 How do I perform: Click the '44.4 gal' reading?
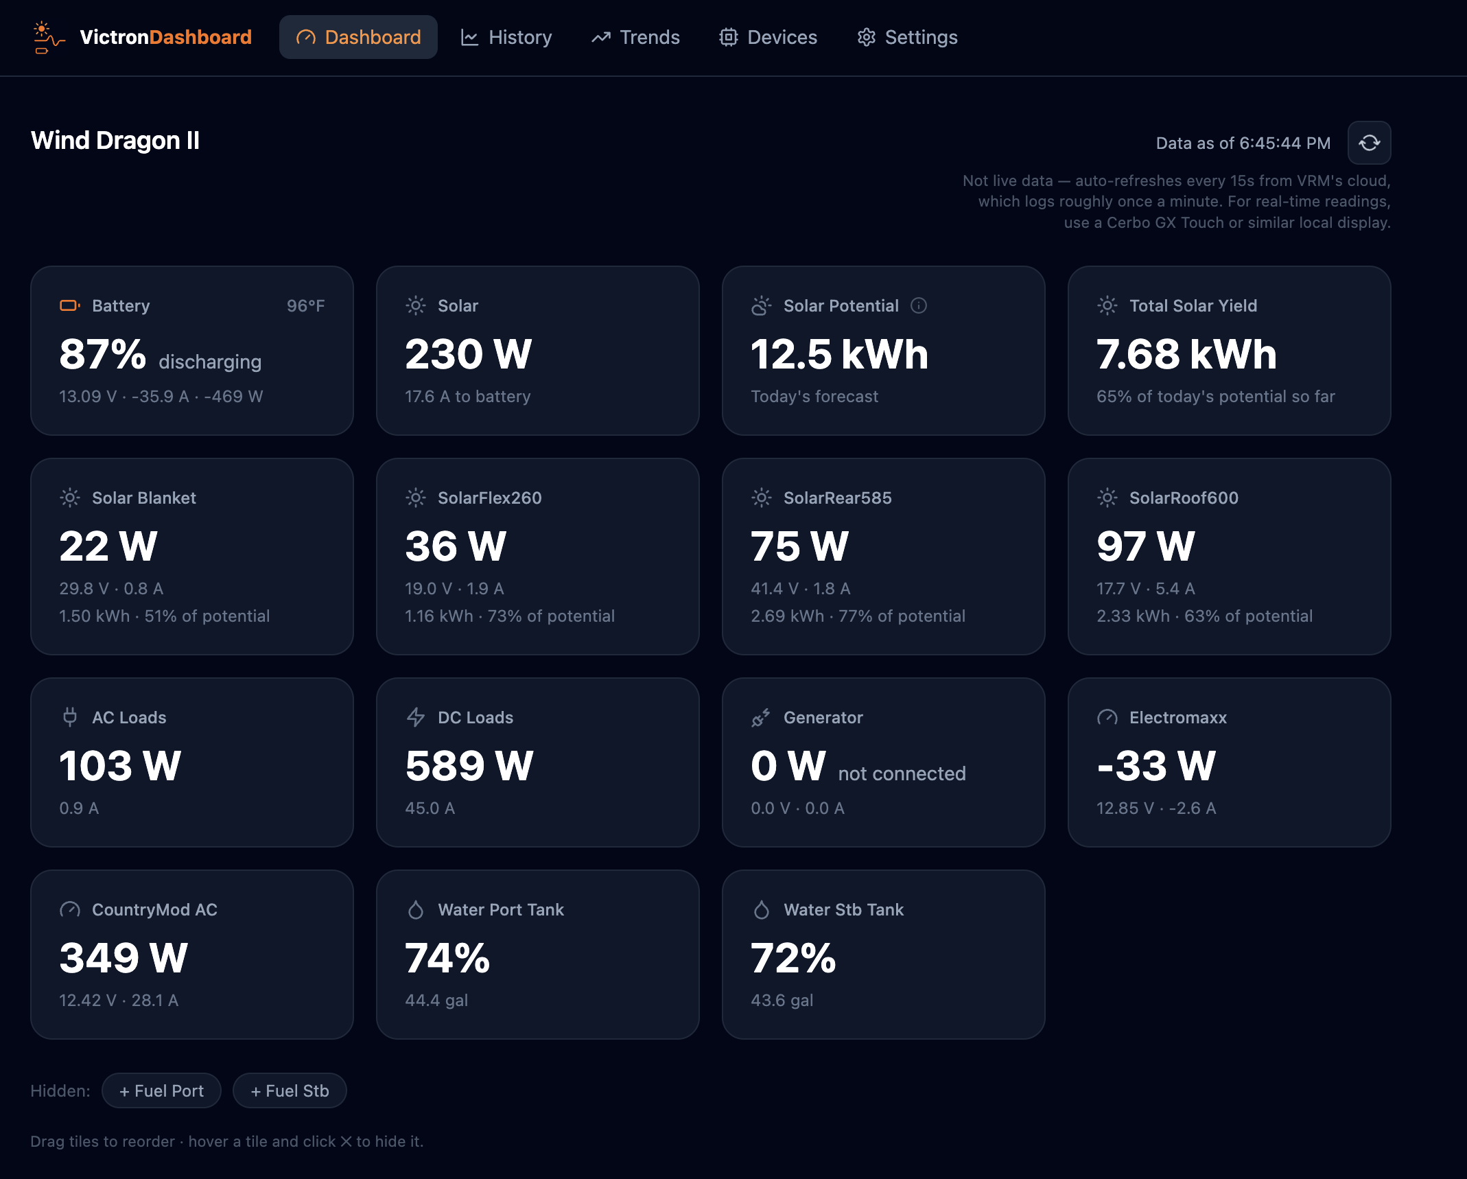click(436, 1000)
